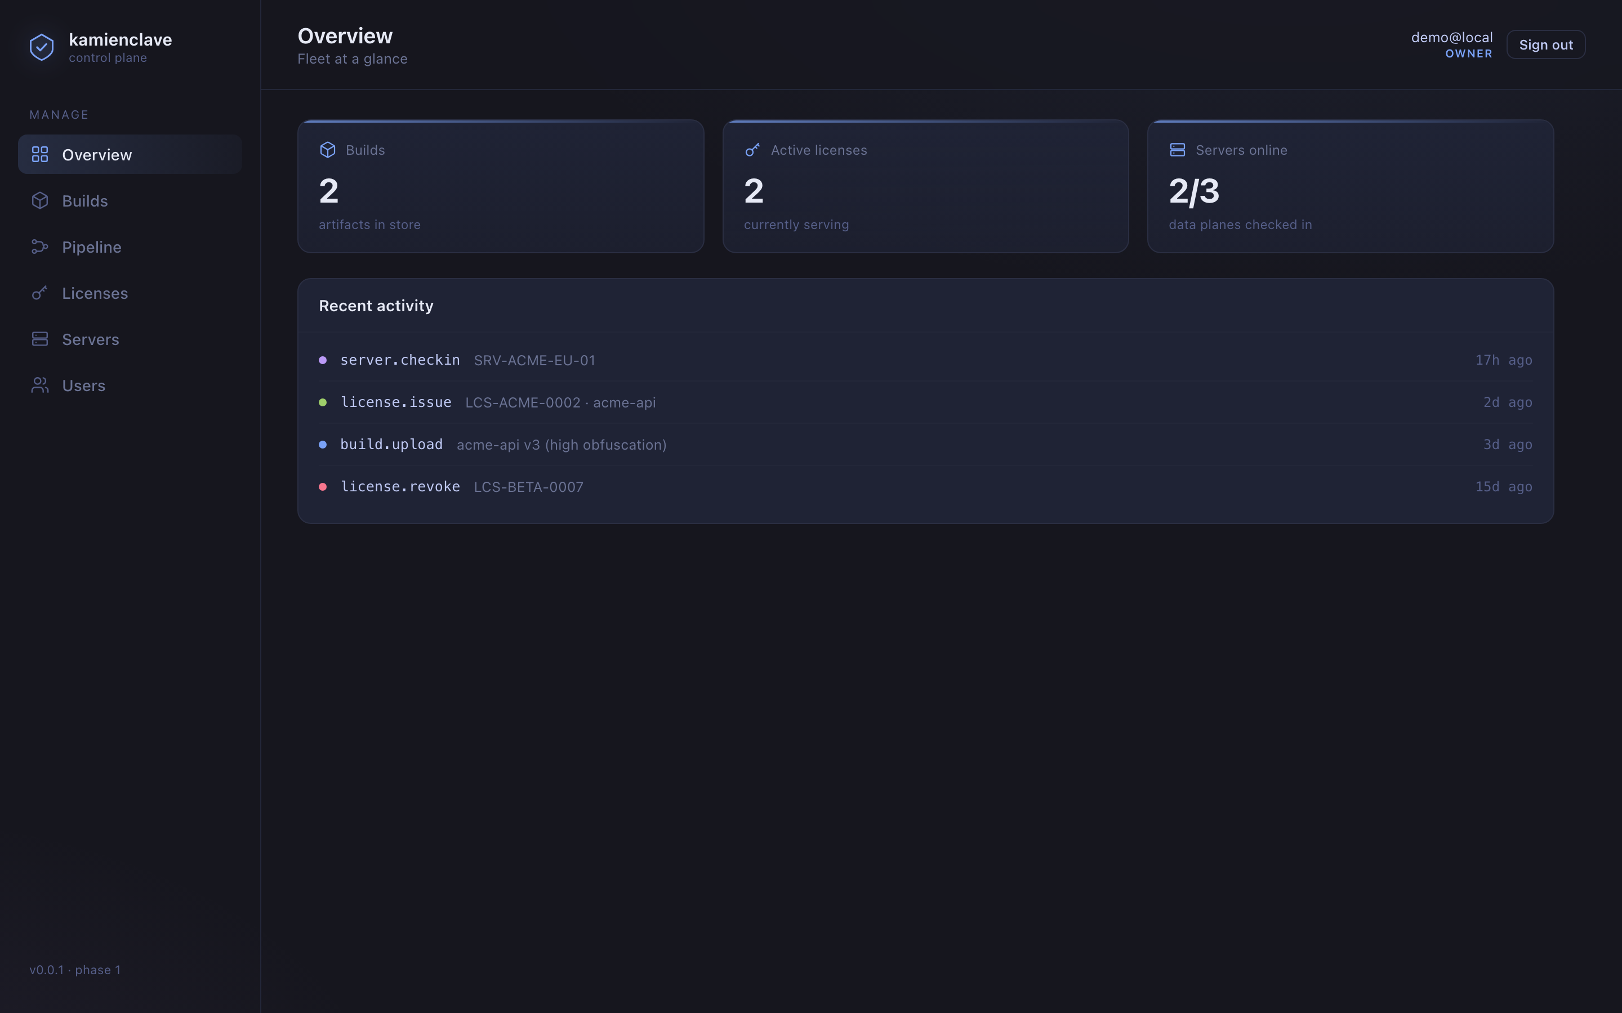Click the Overview page title

(x=345, y=35)
